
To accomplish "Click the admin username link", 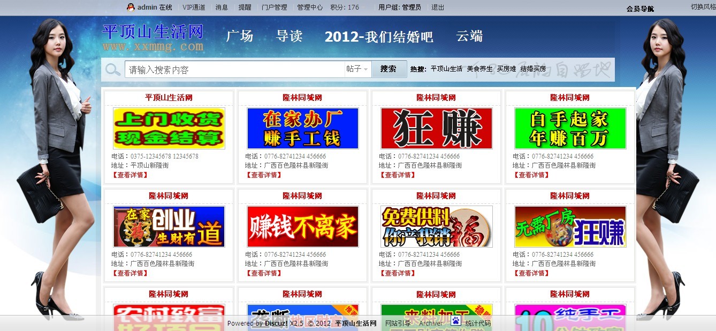I will [x=147, y=7].
